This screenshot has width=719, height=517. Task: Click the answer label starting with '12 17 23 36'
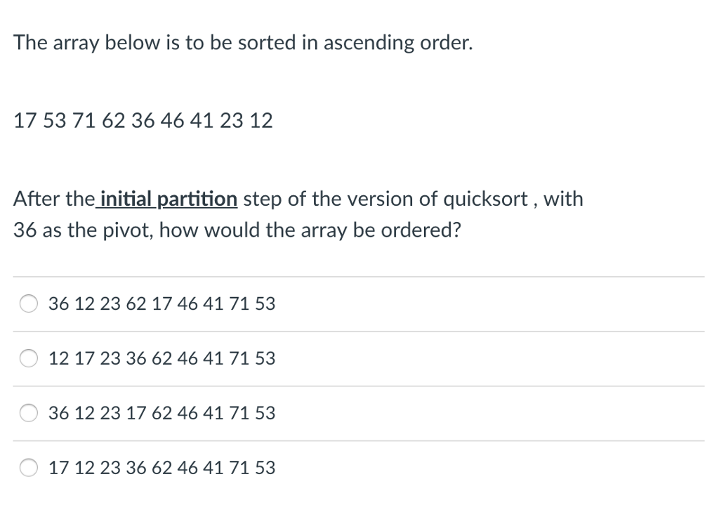coord(161,358)
